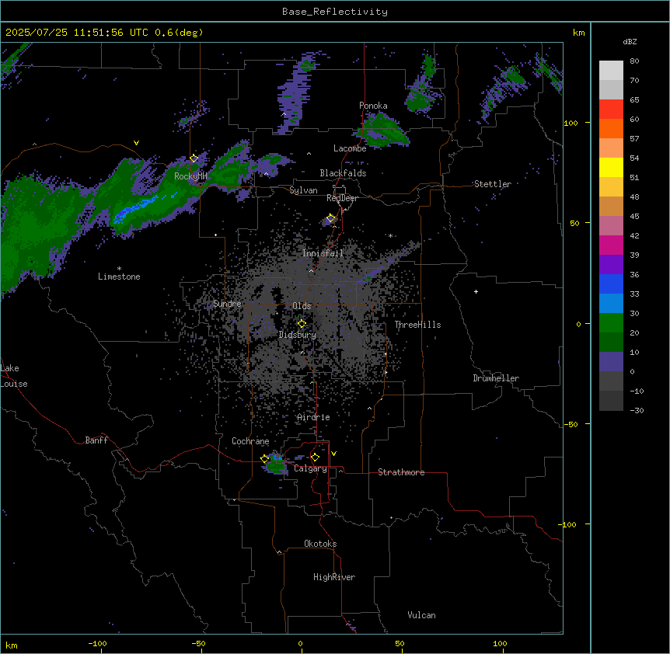Click the dark gray swatch between -10 and -30 dBZ
Screen dimensions: 670x654
(x=611, y=401)
